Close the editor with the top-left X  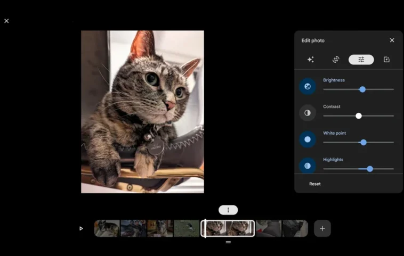pos(6,21)
